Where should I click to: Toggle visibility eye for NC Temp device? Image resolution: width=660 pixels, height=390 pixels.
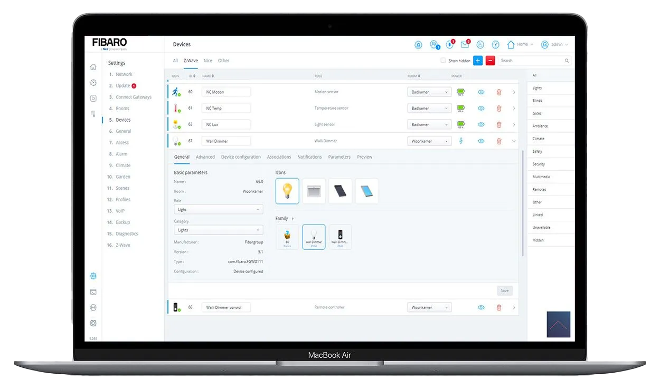[x=481, y=109]
